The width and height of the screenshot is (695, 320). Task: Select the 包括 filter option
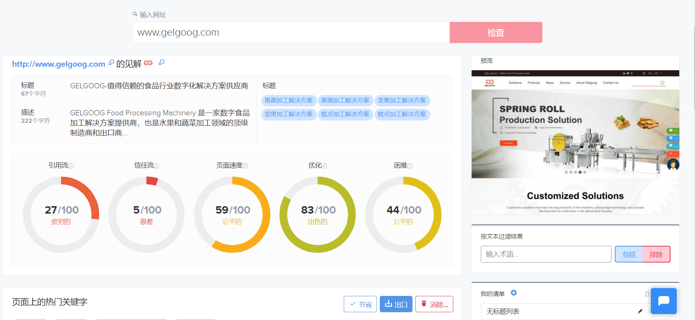coord(629,254)
